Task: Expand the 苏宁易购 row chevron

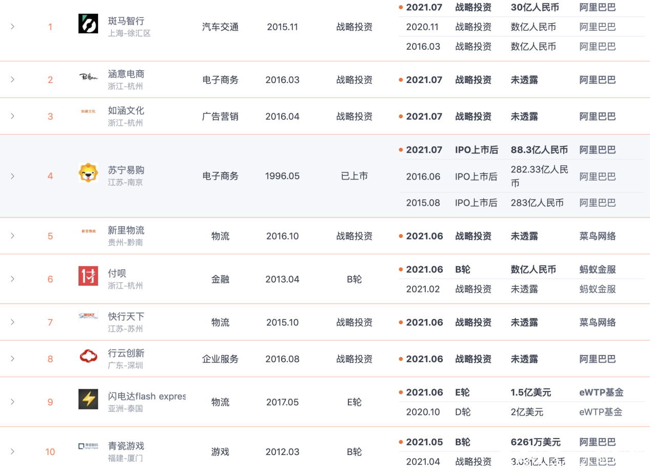Action: point(12,176)
